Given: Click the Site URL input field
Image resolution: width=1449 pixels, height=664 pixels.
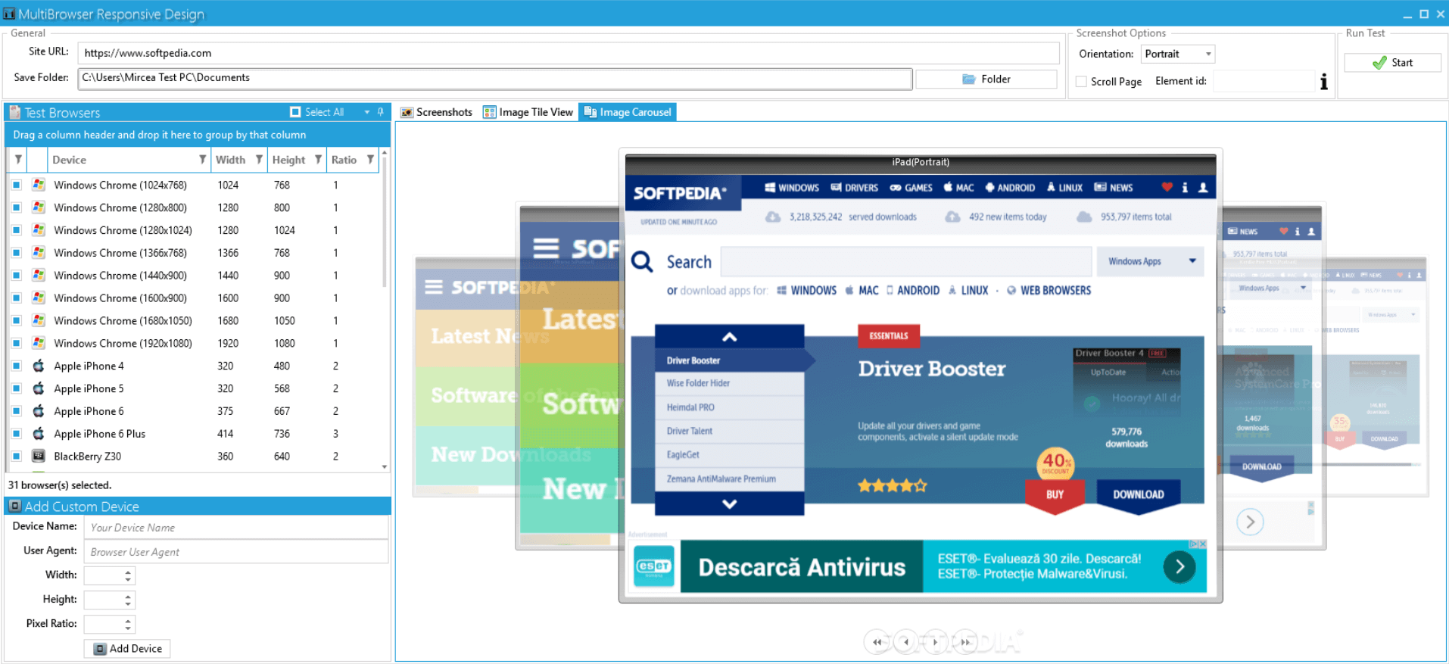Looking at the screenshot, I should click(569, 53).
